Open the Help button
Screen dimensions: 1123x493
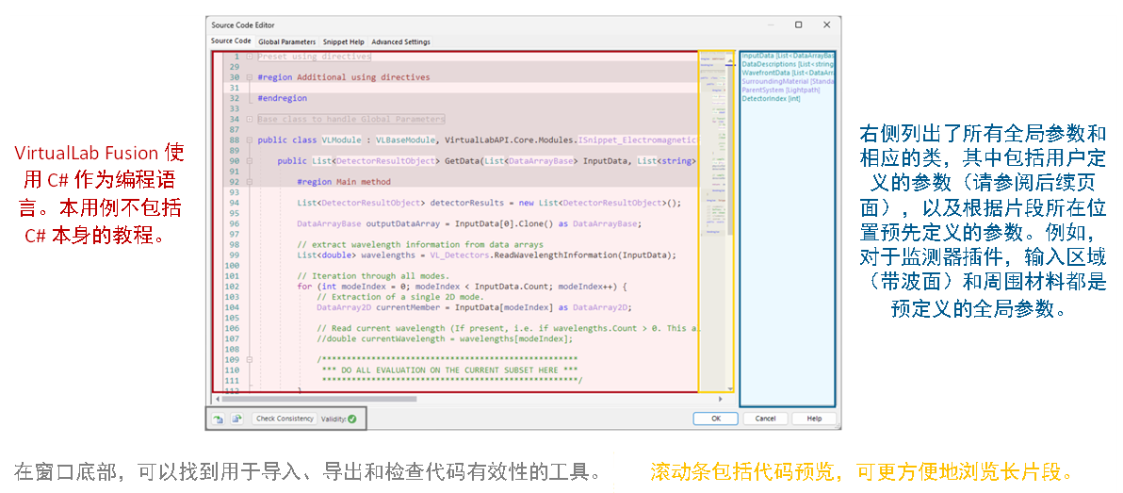(814, 419)
